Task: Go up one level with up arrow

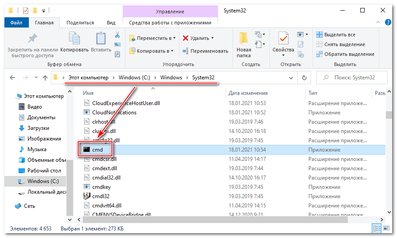Action: click(x=45, y=78)
